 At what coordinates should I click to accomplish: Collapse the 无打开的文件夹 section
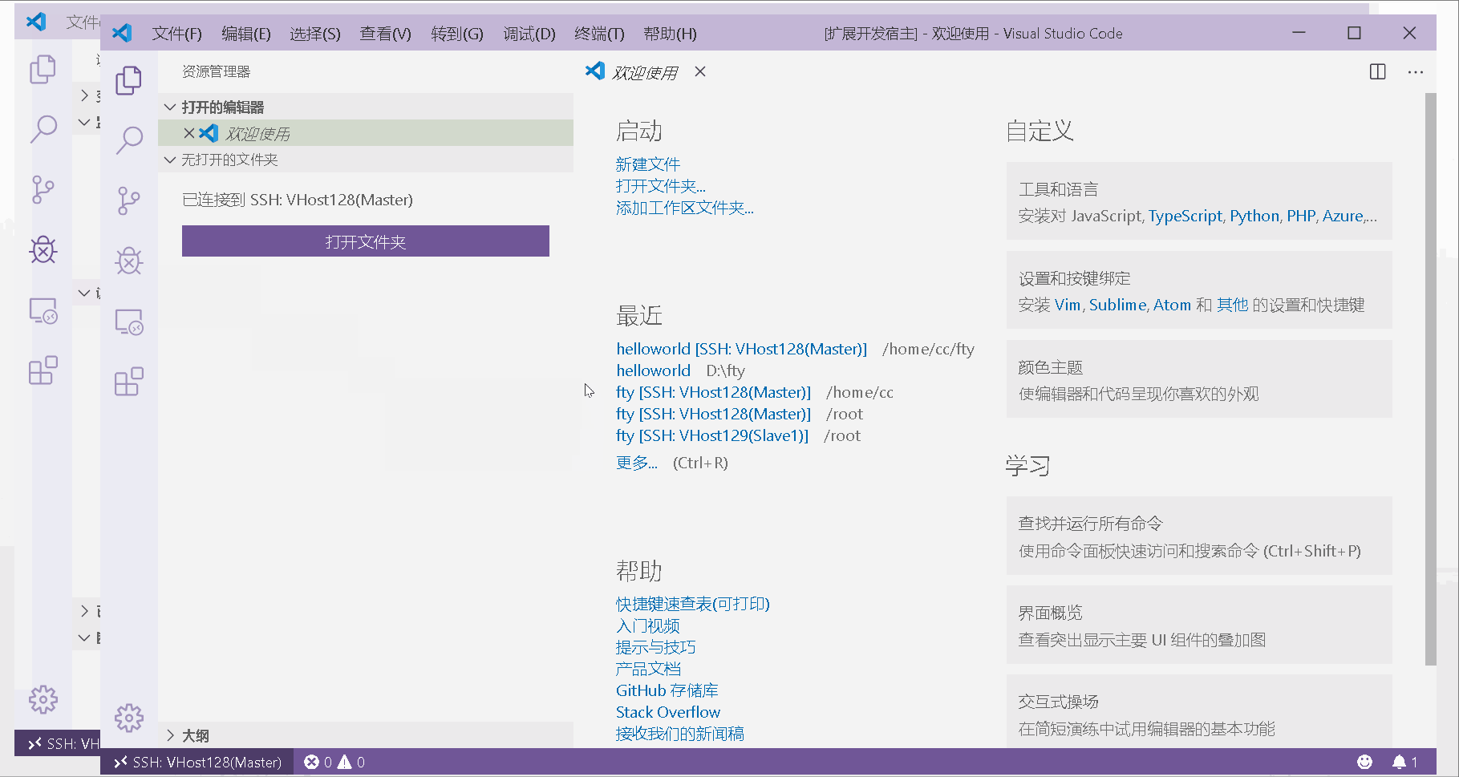366,160
